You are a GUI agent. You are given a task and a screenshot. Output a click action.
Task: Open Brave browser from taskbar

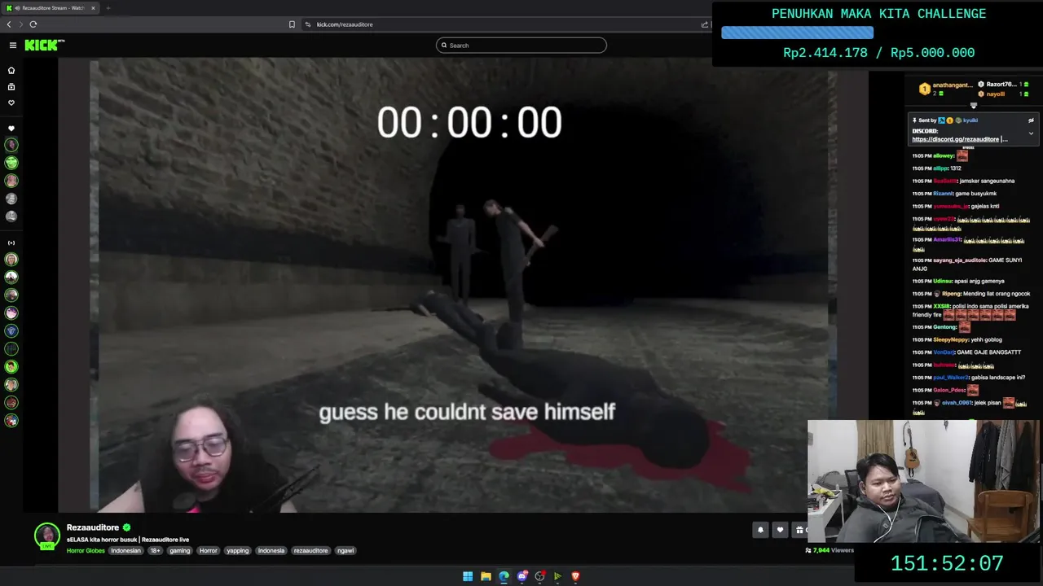pos(575,576)
